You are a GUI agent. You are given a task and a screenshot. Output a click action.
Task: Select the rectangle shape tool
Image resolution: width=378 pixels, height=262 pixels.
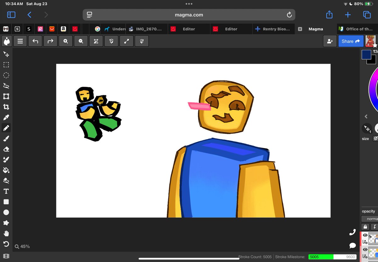6,202
